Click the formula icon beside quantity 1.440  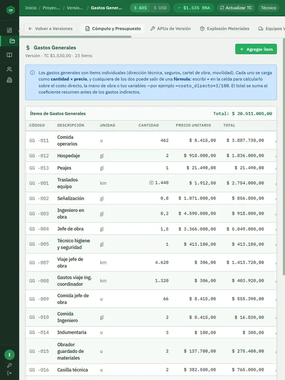(151, 182)
